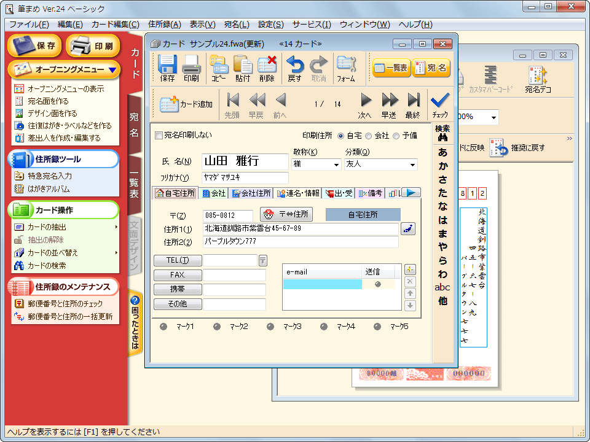Toggle the e-mail 送信 indicator dot
Viewport: 590px width, 442px height.
378,284
